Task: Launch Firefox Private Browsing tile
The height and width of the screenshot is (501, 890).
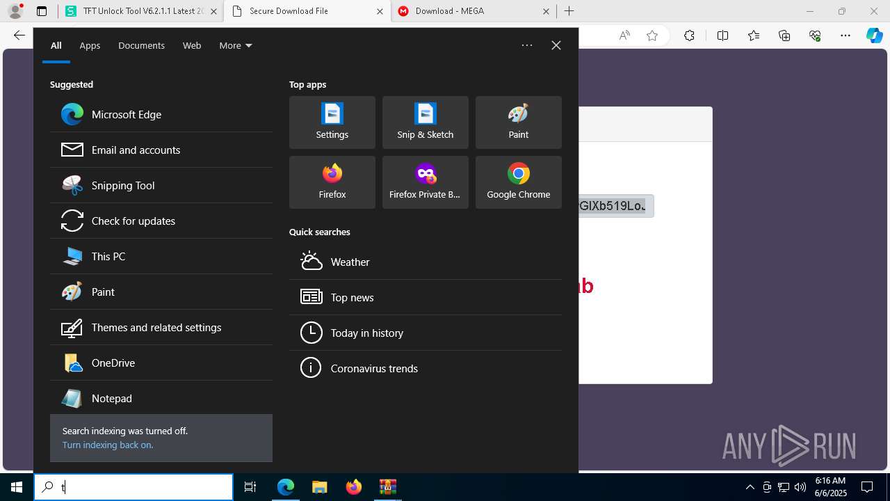Action: [x=426, y=182]
